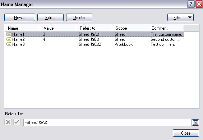Click the Sheet1!$B$1 reference cell
203x140 pixels.
coord(90,39)
